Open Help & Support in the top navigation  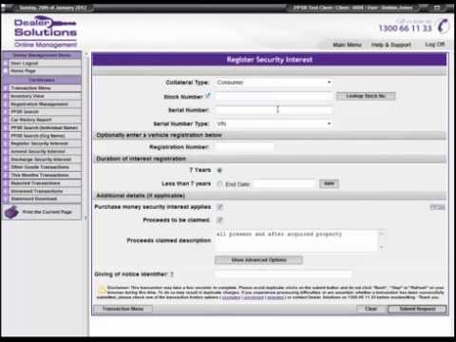[391, 45]
